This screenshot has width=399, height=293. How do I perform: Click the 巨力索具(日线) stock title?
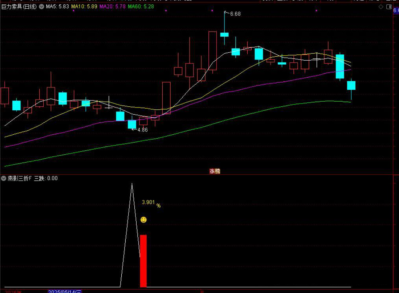(x=19, y=7)
